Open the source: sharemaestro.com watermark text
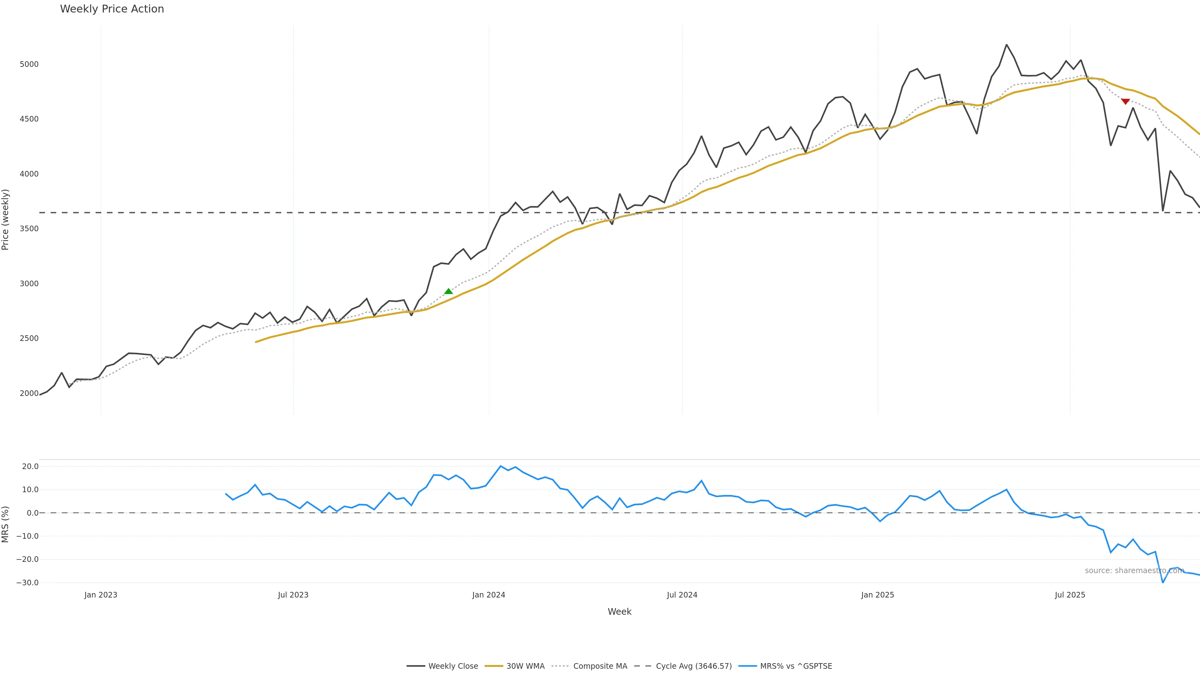The width and height of the screenshot is (1200, 675). pyautogui.click(x=1134, y=571)
